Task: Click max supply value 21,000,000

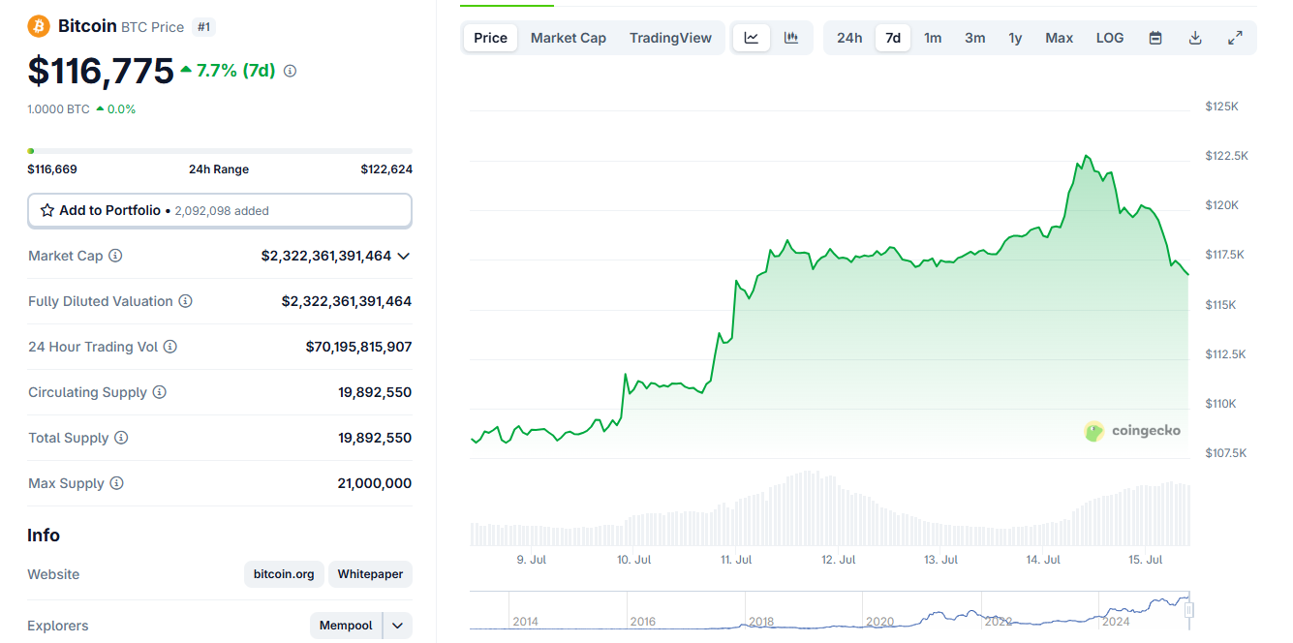Action: 375,483
